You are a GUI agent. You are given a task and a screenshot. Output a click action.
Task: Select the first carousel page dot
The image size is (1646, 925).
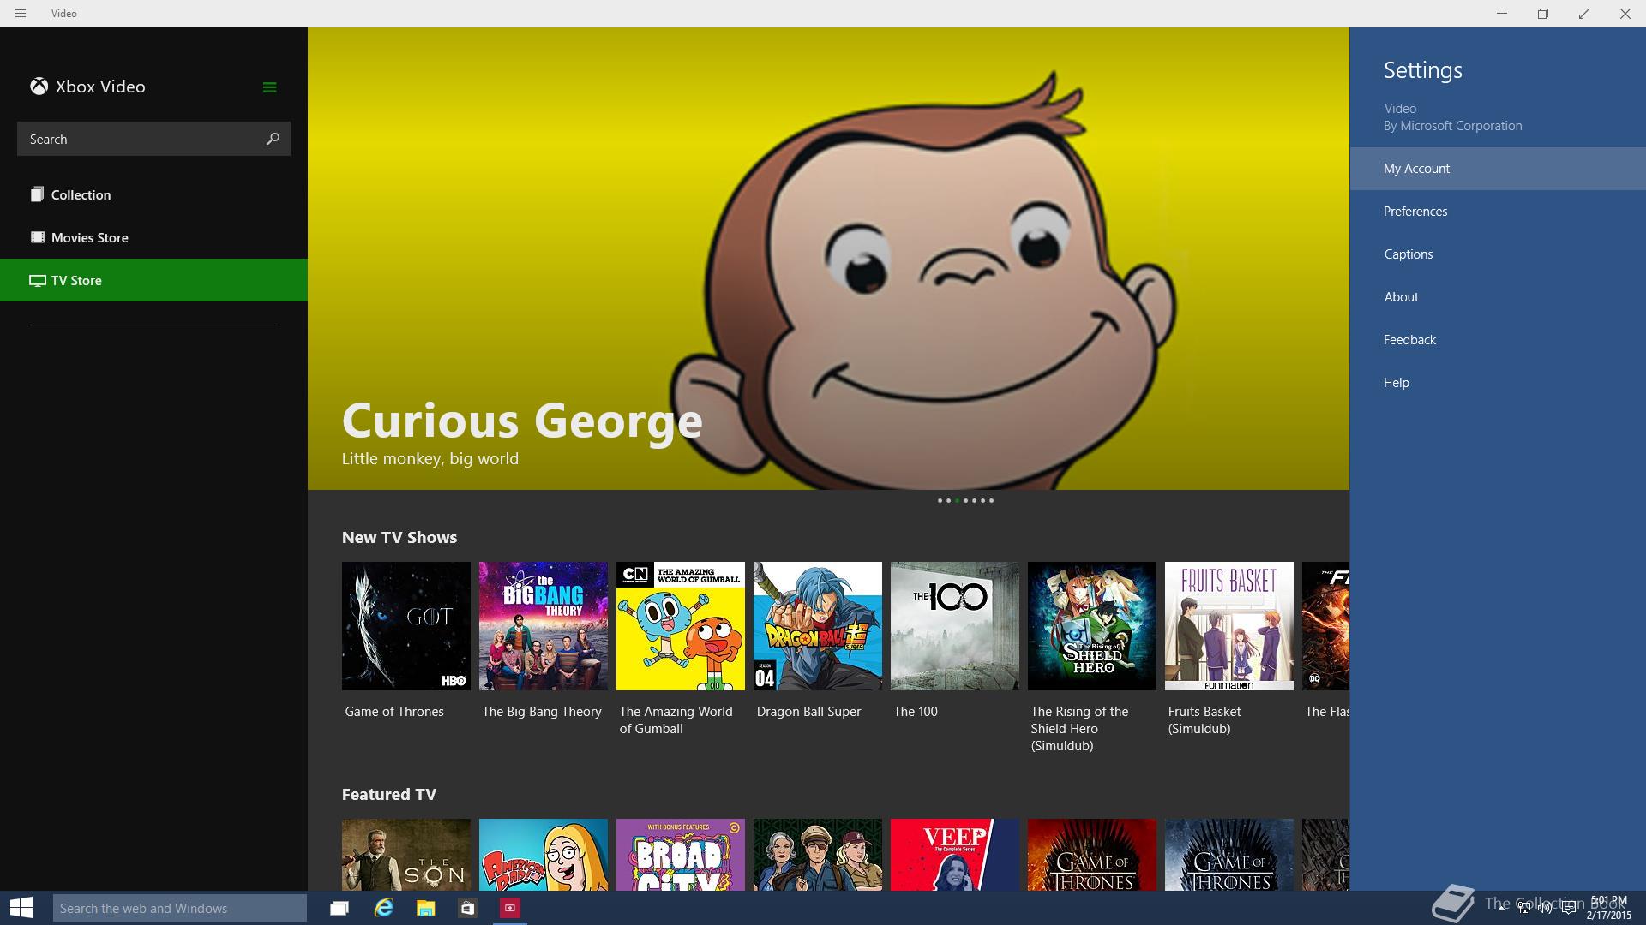[x=940, y=500]
